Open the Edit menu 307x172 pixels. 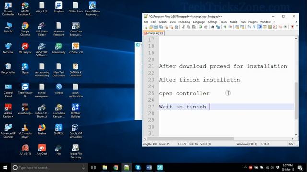pyautogui.click(x=153, y=22)
